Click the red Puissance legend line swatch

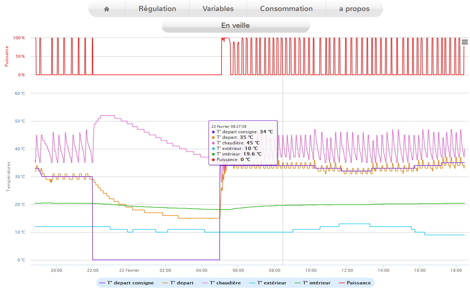point(342,283)
